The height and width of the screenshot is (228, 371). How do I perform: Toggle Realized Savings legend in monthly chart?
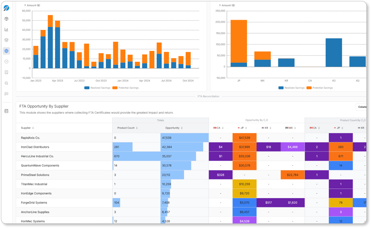tap(97, 88)
